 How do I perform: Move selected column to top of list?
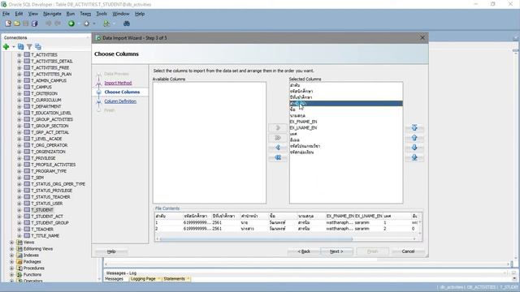coord(414,128)
